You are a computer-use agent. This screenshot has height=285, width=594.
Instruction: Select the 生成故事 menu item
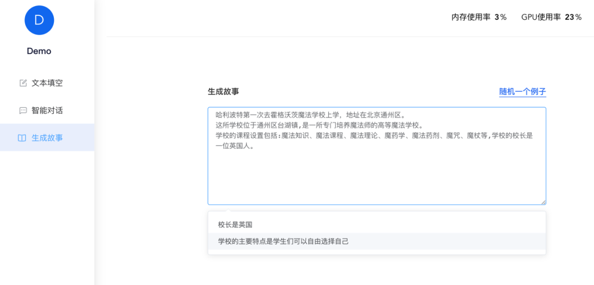pyautogui.click(x=47, y=138)
